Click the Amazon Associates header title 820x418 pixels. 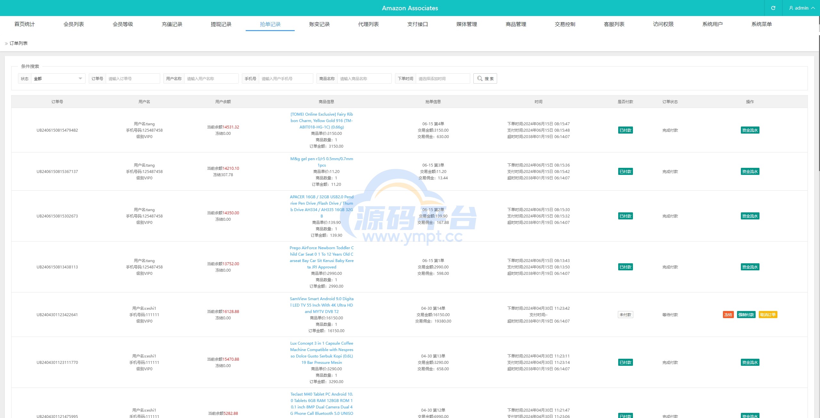[x=410, y=8]
